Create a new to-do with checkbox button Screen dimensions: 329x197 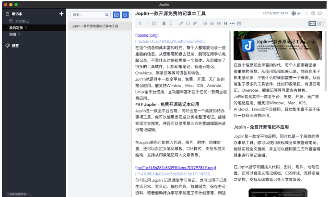click(116, 15)
